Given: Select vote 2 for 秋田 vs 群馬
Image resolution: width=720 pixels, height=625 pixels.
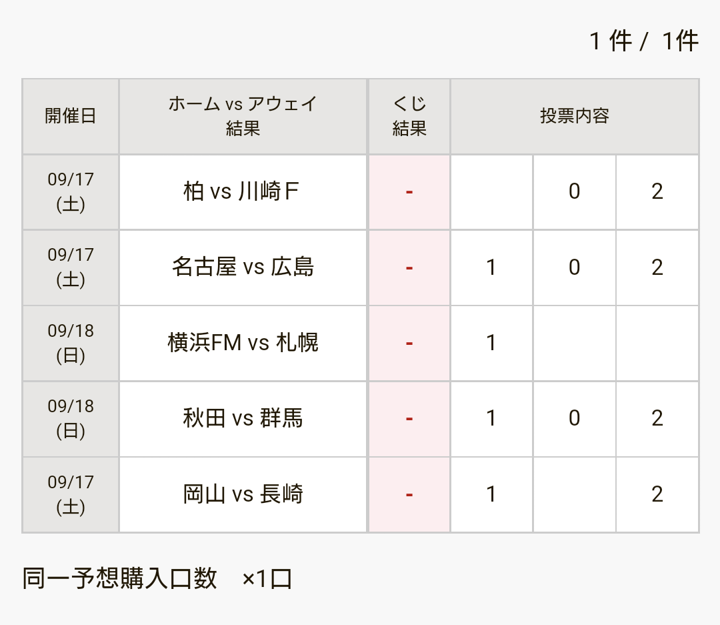Looking at the screenshot, I should (x=657, y=419).
